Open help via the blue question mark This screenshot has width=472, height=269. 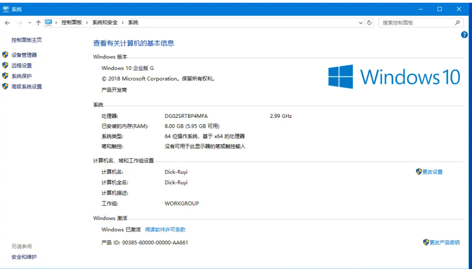tap(464, 35)
